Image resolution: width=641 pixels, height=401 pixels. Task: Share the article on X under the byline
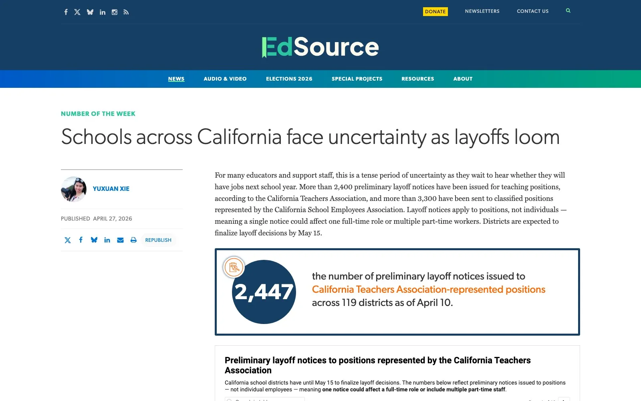(x=68, y=240)
